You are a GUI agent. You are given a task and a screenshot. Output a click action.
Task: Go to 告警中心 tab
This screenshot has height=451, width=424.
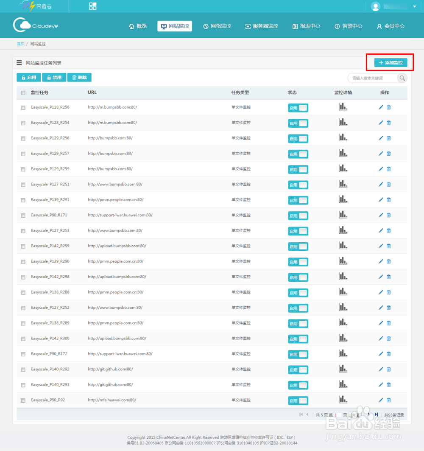[349, 26]
